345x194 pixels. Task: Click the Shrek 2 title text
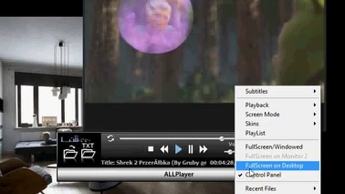154,163
